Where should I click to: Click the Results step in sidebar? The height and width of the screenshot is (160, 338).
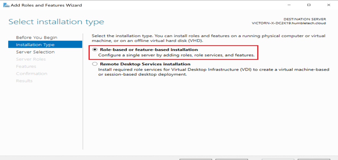(24, 81)
